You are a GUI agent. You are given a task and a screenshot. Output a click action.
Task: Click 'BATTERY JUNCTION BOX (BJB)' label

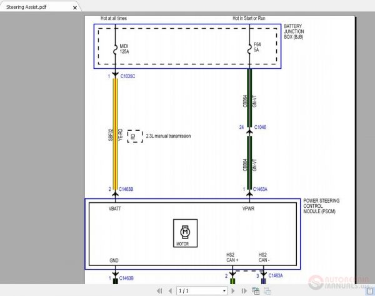point(294,32)
